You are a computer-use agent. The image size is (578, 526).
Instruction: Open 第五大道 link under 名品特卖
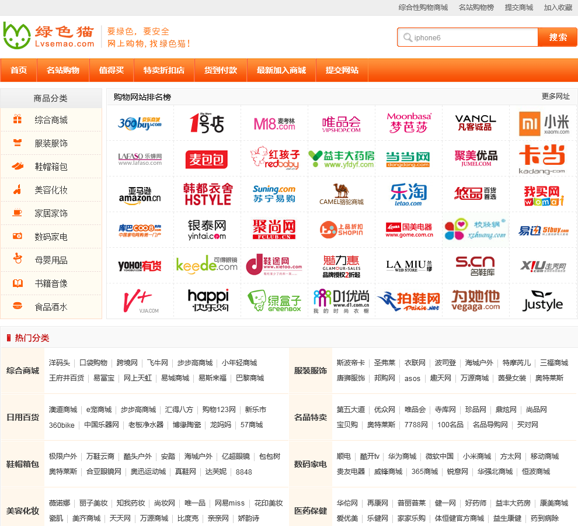tap(350, 409)
